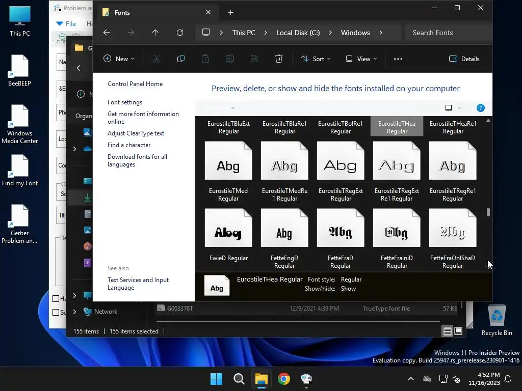Select EwieD Regular font thumbnail
Image resolution: width=522 pixels, height=391 pixels.
click(228, 228)
